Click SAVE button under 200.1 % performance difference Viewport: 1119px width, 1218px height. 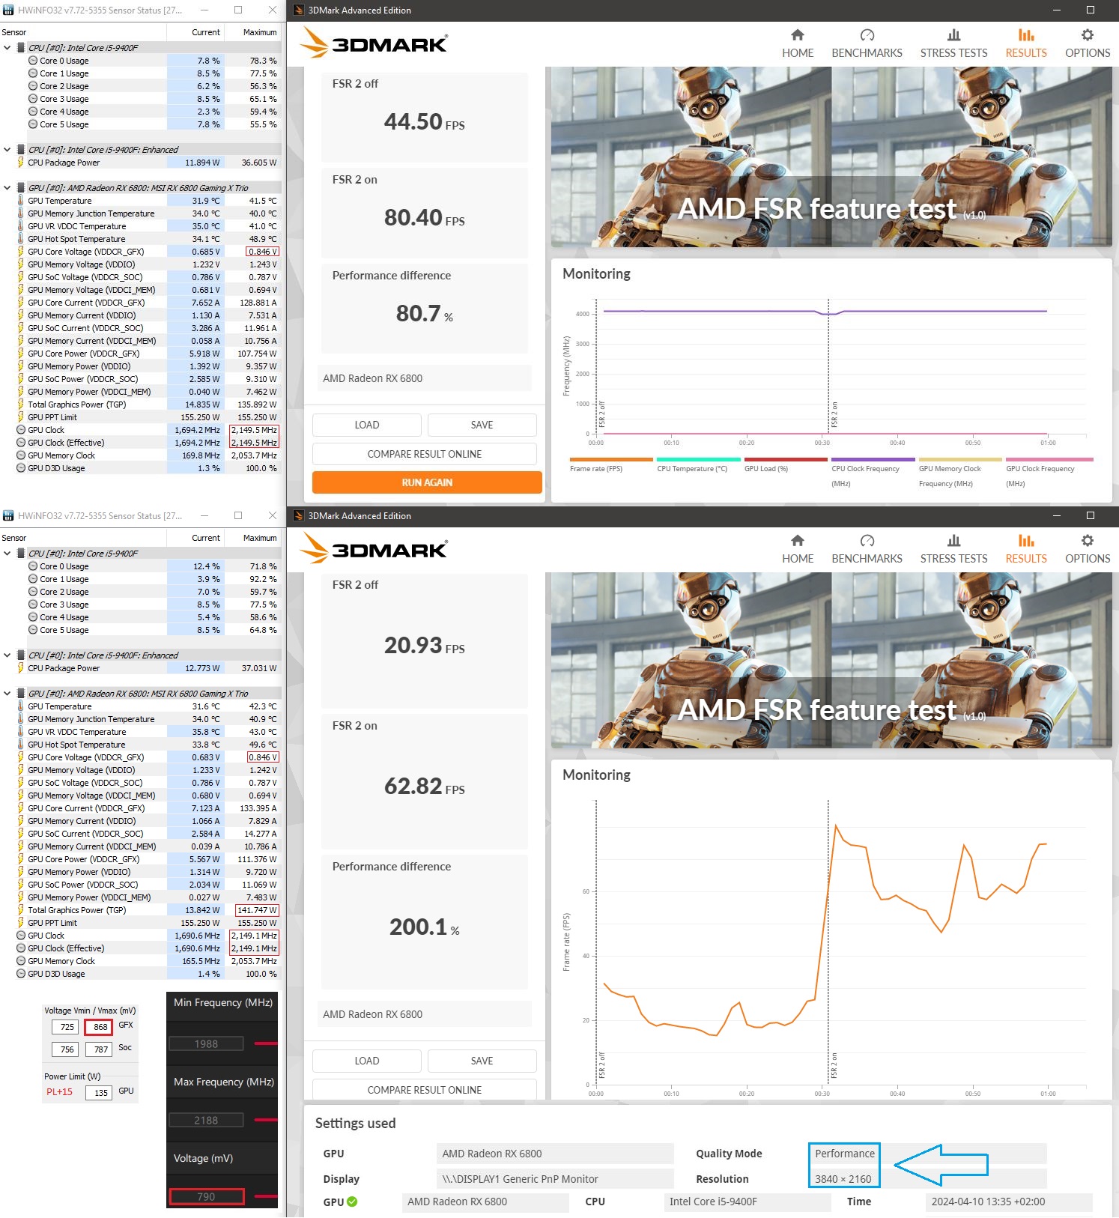coord(482,1061)
